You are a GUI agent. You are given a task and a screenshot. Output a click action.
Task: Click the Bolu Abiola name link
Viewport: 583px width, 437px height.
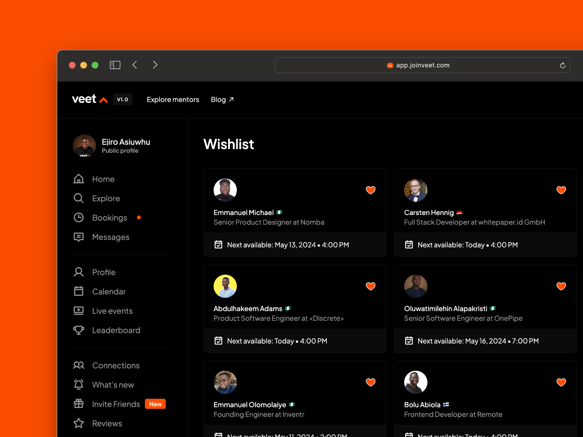click(422, 405)
